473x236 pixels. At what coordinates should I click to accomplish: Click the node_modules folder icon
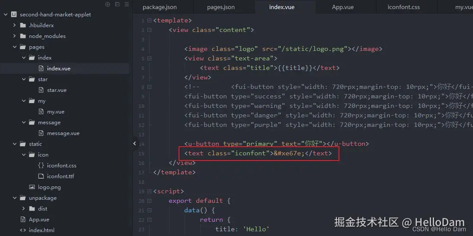click(x=23, y=36)
